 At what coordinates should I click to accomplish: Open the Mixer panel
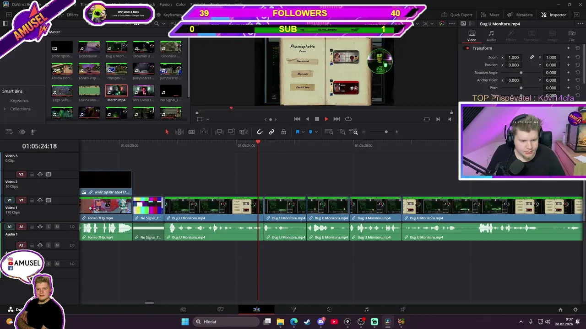pyautogui.click(x=490, y=15)
